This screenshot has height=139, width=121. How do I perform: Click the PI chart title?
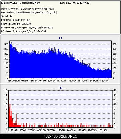60,38
